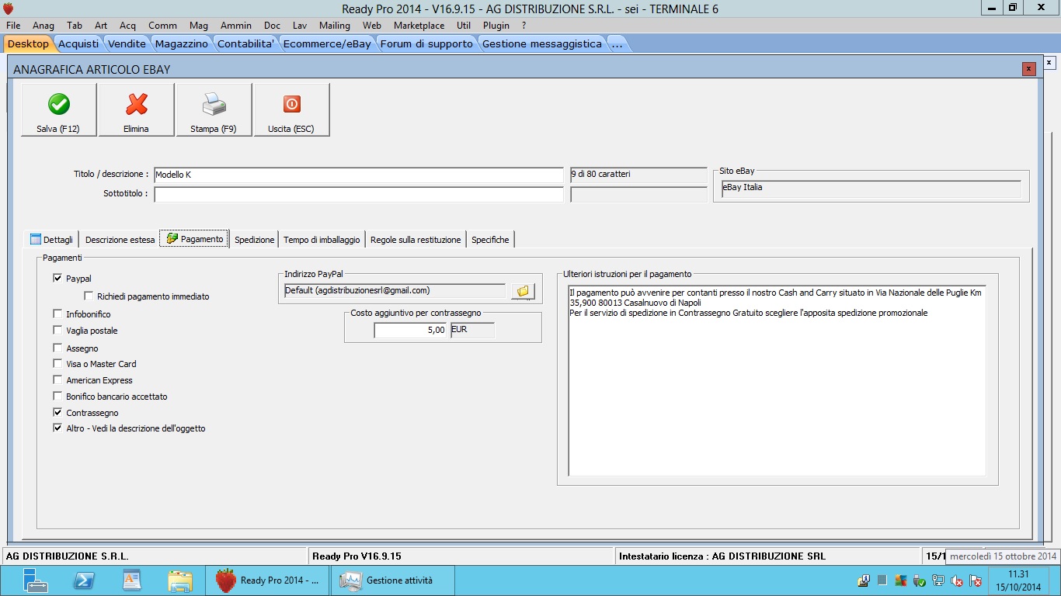Viewport: 1061px width, 596px height.
Task: Switch to Ready Pro 2014 taskbar button
Action: [x=268, y=580]
